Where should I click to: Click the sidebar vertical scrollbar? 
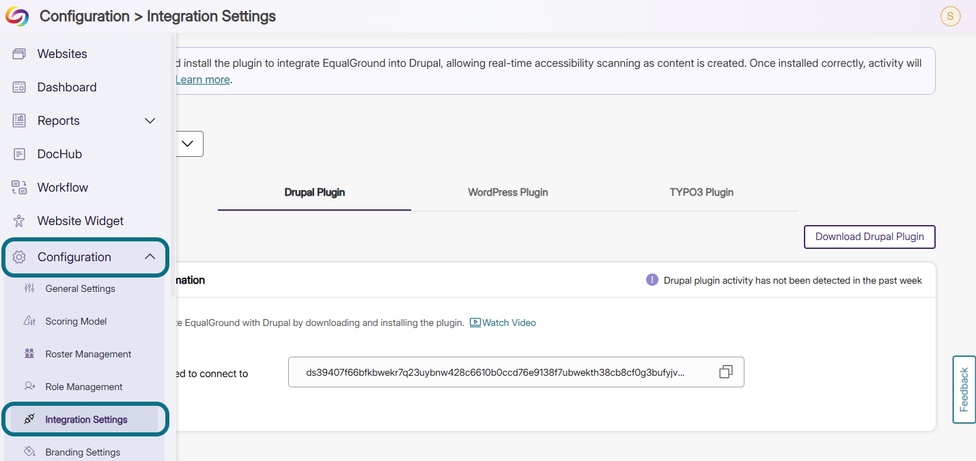click(172, 164)
